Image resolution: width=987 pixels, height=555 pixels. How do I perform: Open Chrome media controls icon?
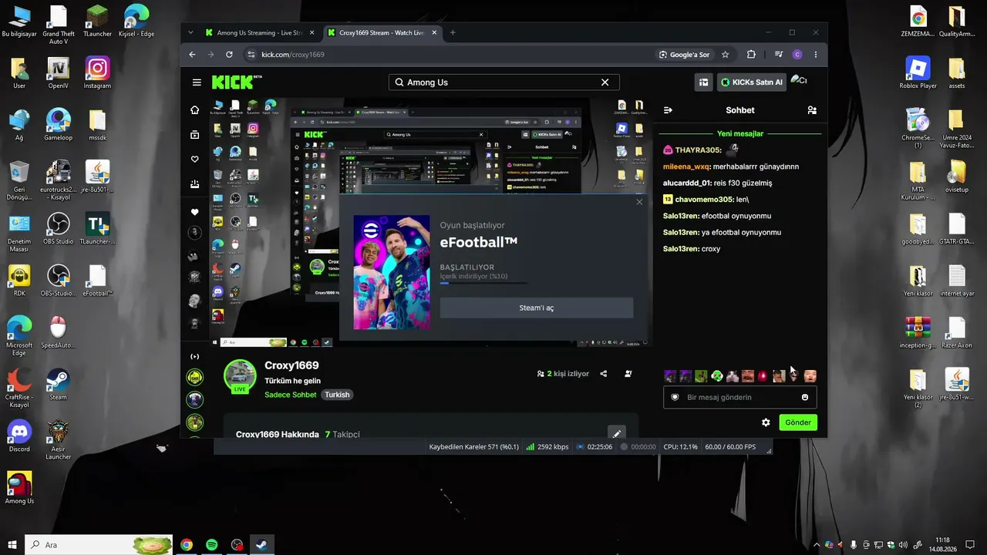coord(778,55)
